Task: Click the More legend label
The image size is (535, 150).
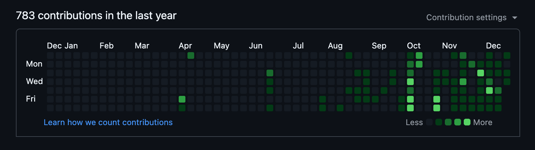Action: point(483,122)
